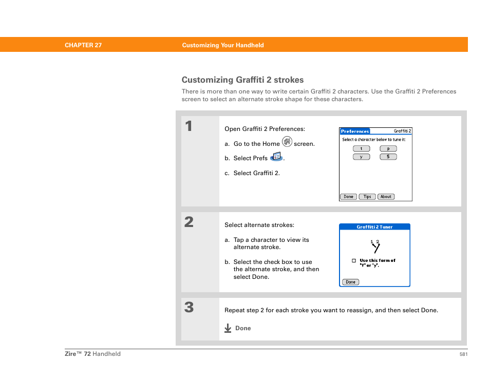Click page number 581
The width and height of the screenshot is (490, 379).
point(463,354)
